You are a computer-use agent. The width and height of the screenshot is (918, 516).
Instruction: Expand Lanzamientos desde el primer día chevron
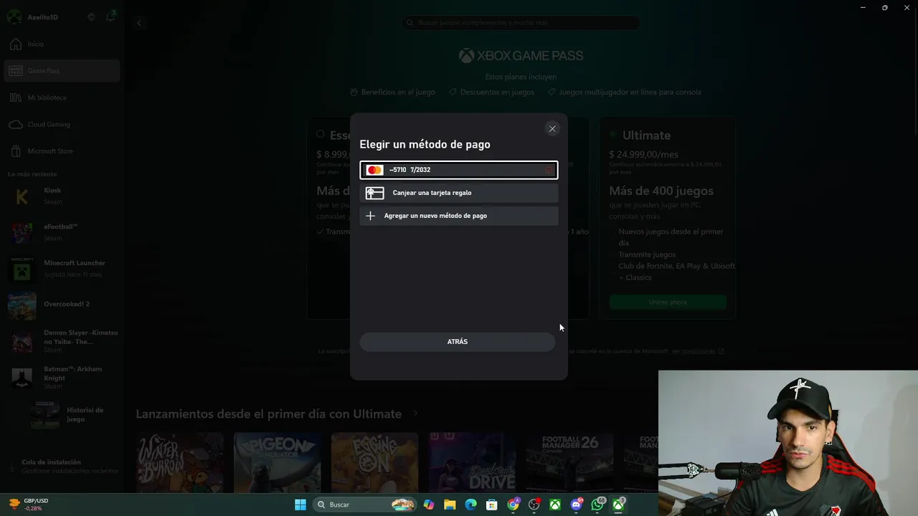tap(415, 414)
